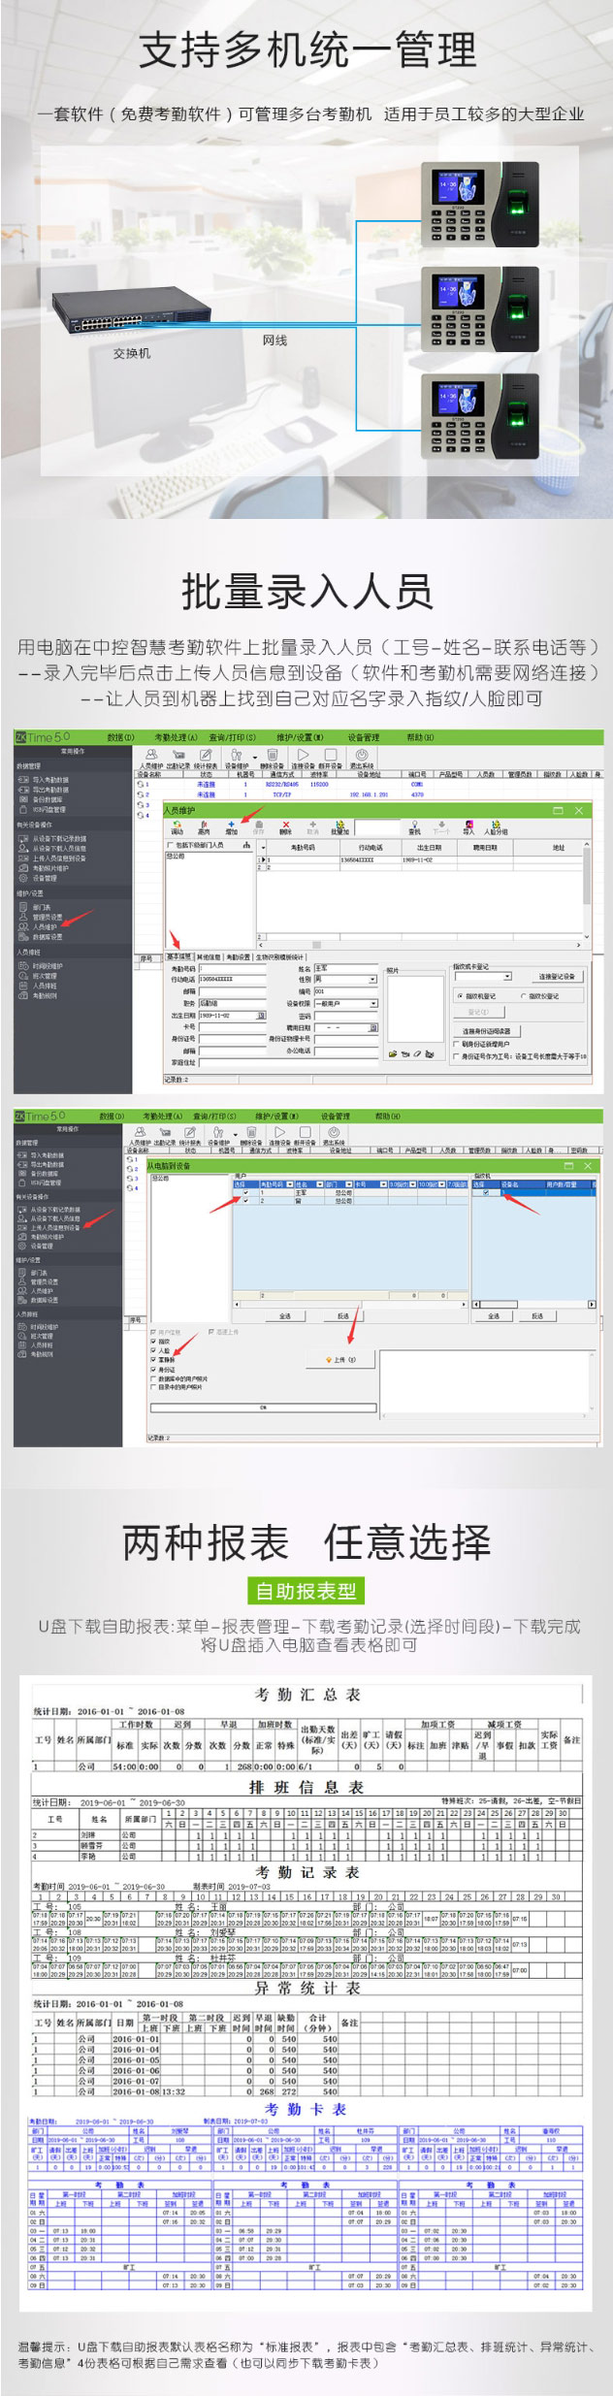Open the 设备权限 dropdown list

coord(372,1004)
